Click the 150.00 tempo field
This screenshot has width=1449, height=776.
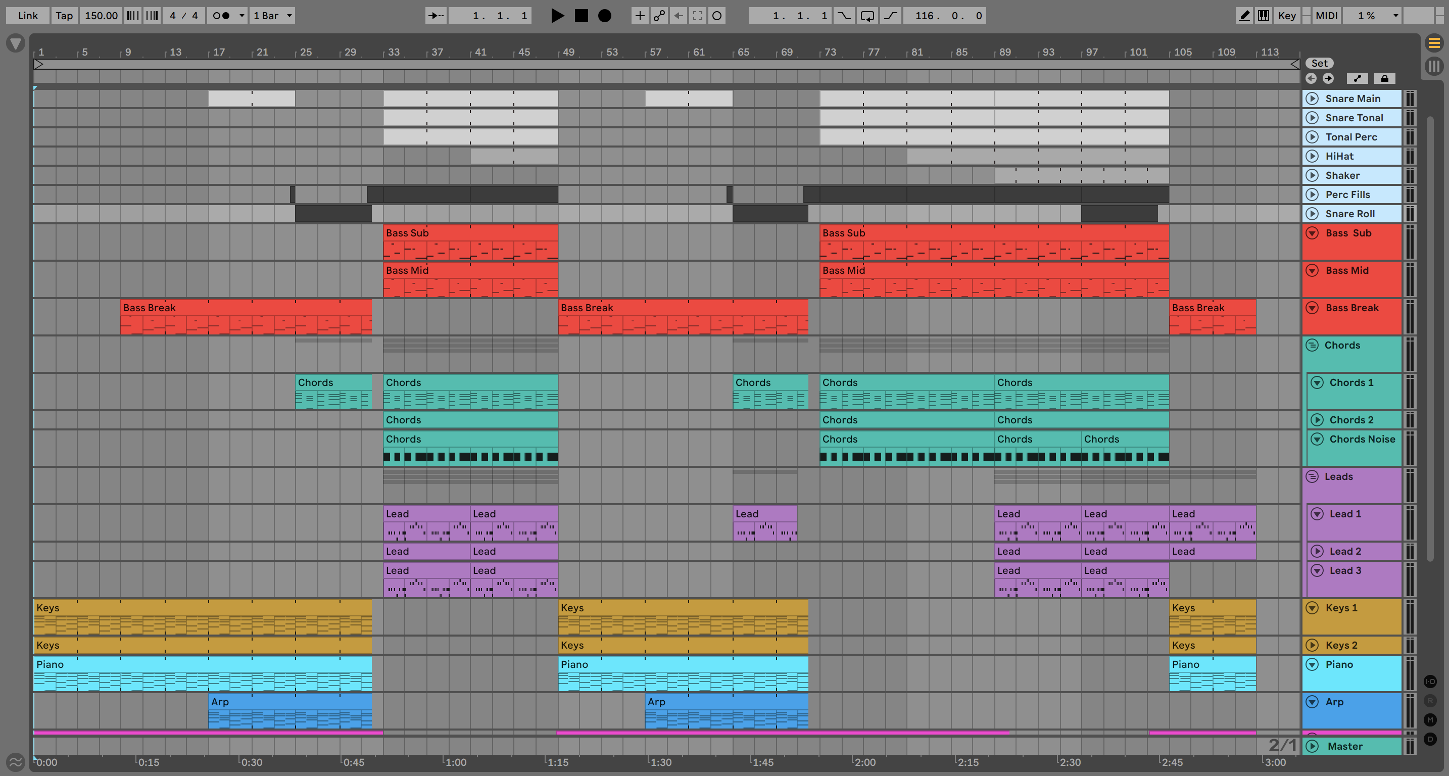[101, 16]
